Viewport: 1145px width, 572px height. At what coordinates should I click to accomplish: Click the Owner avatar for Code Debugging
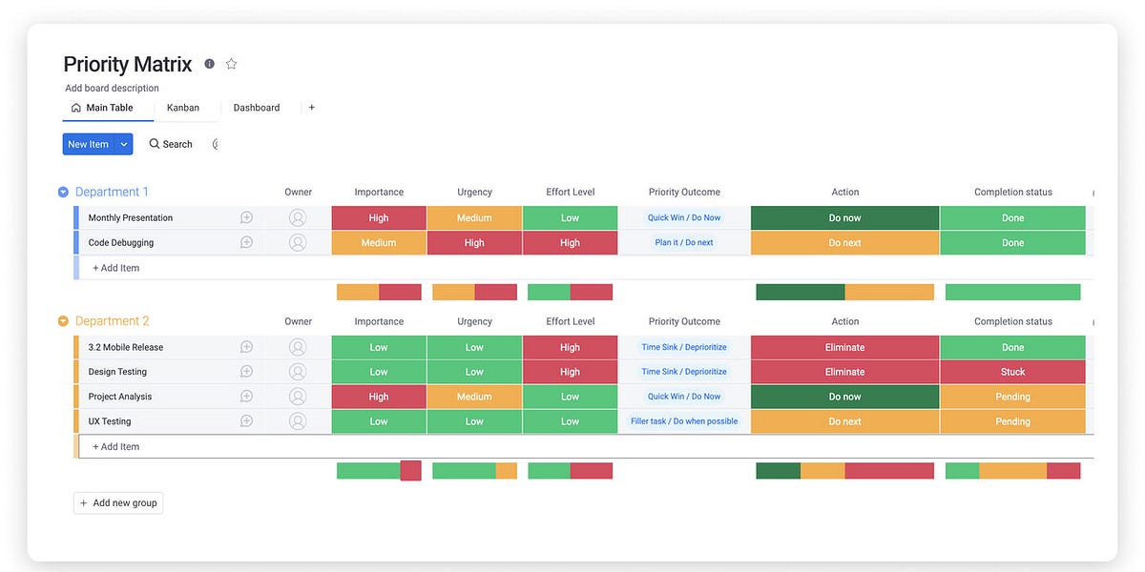297,242
